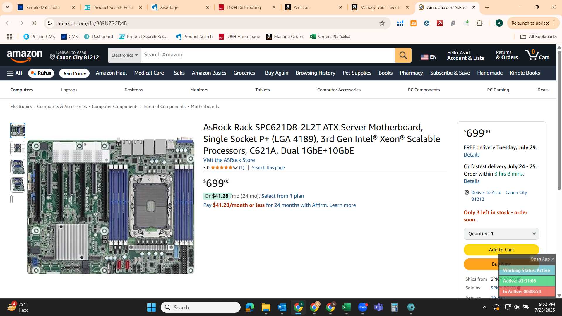Open Account & Lists menu
562x316 pixels.
(465, 55)
